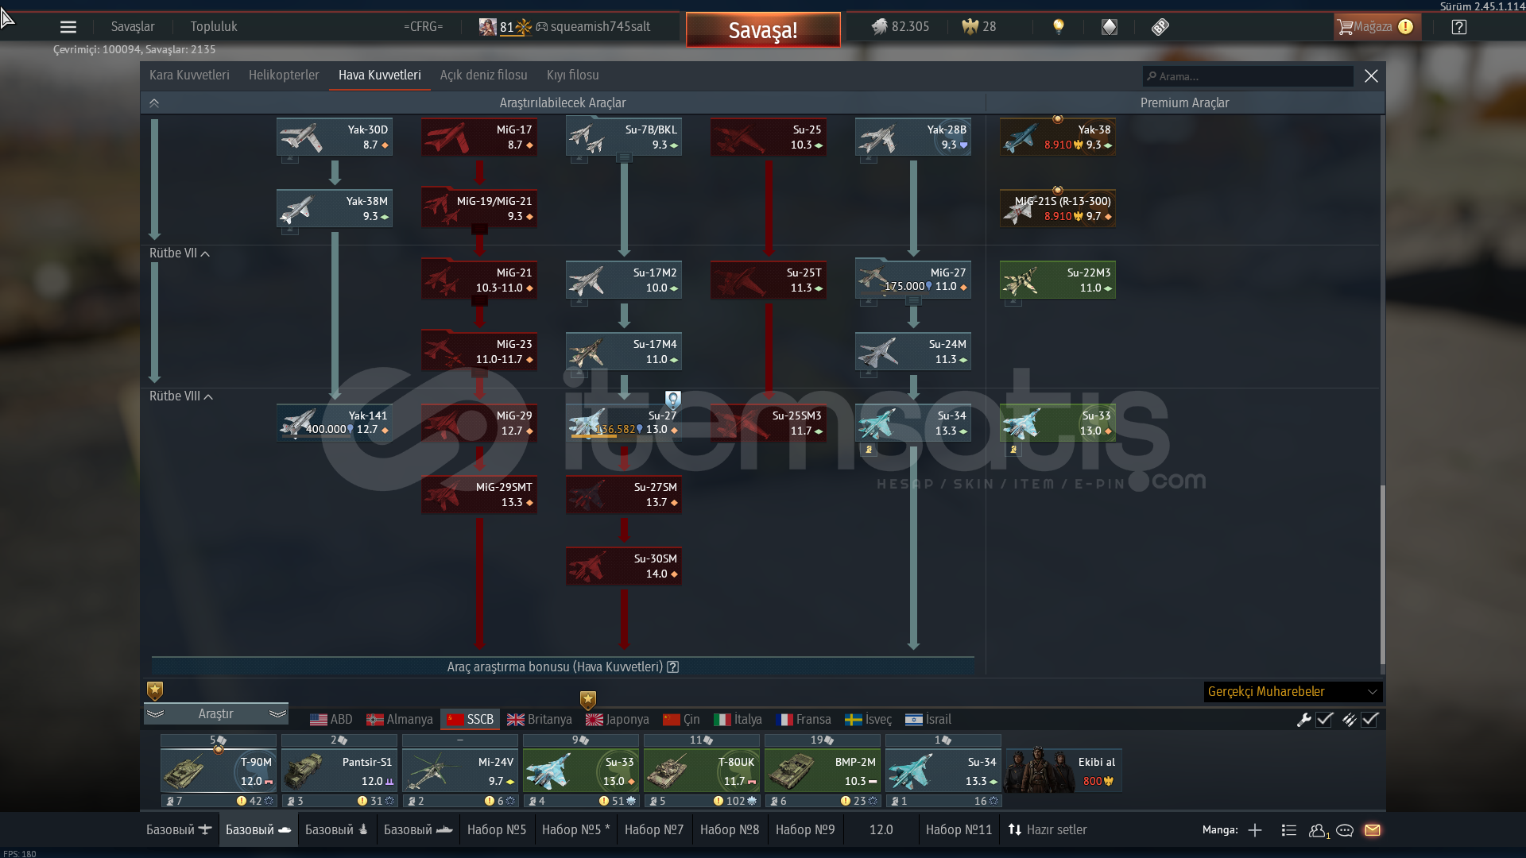Switch to the Kara Kuvvetleri tab
The height and width of the screenshot is (858, 1526).
pos(189,75)
